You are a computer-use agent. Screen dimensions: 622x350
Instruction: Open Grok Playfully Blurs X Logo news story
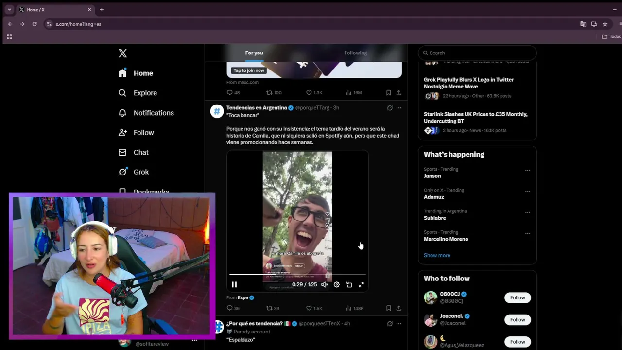coord(477,87)
